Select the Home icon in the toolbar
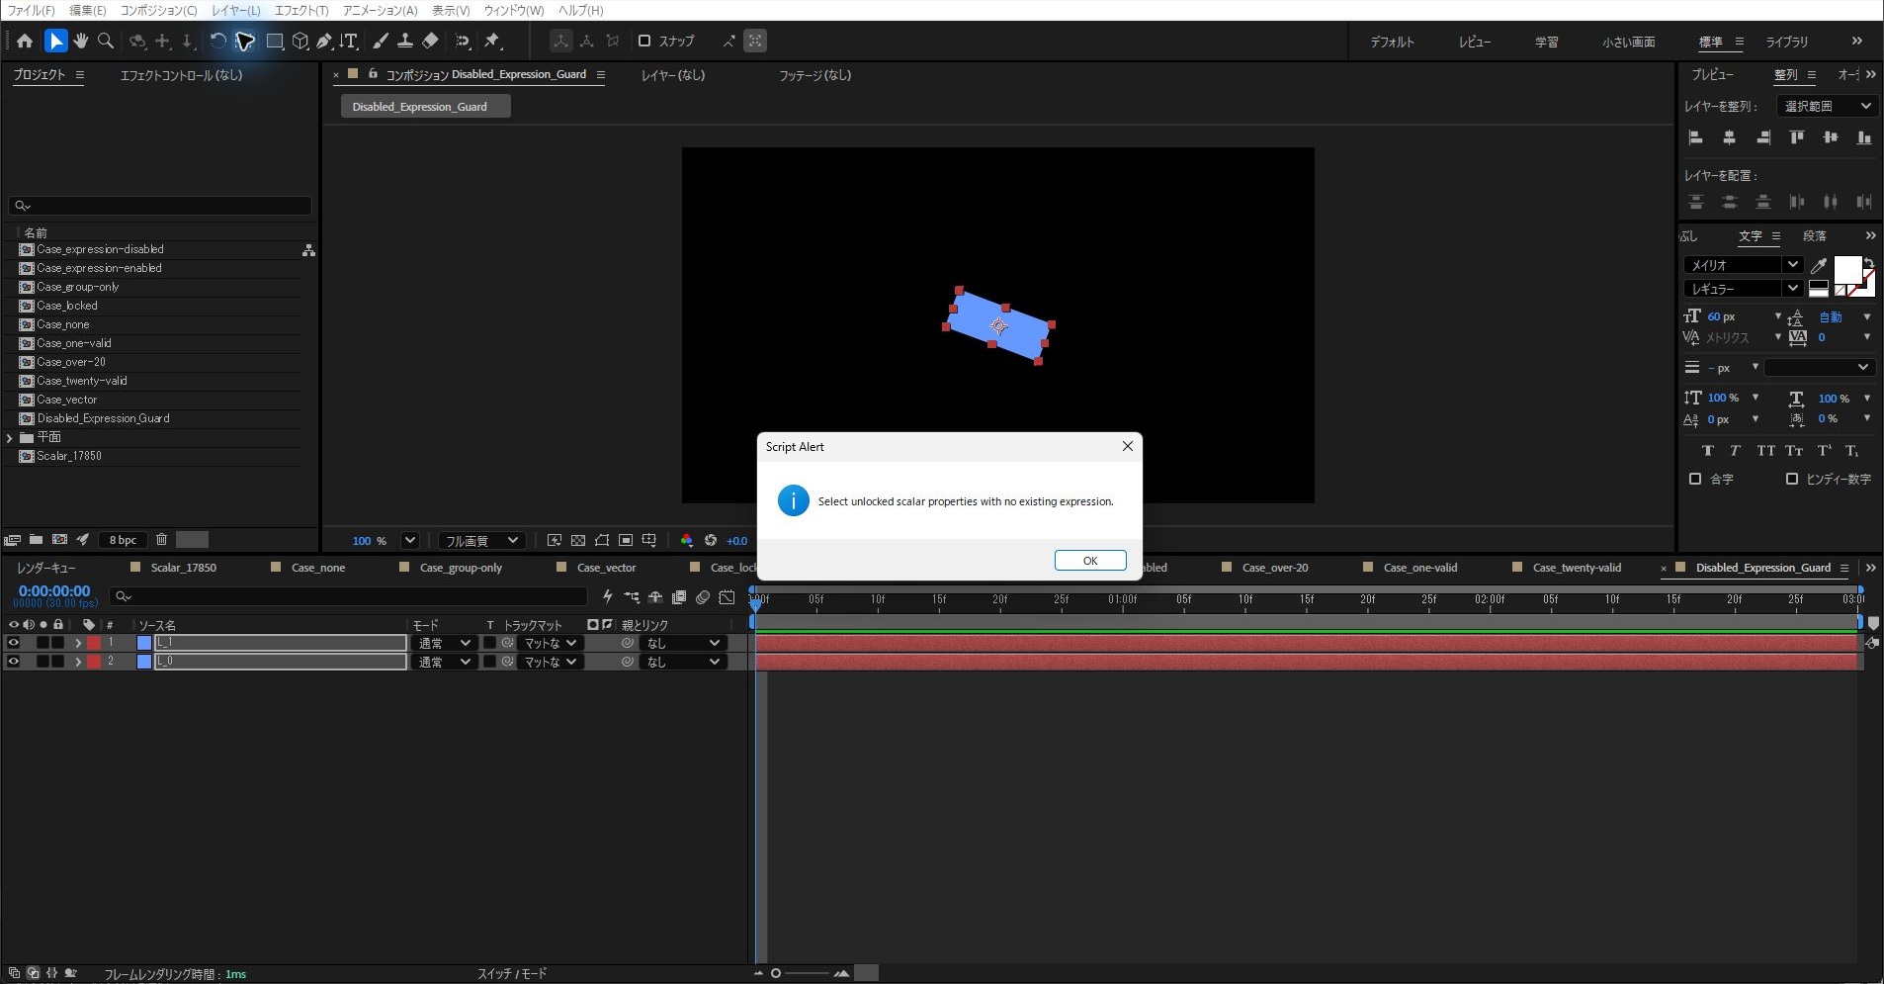Image resolution: width=1884 pixels, height=984 pixels. coord(25,41)
